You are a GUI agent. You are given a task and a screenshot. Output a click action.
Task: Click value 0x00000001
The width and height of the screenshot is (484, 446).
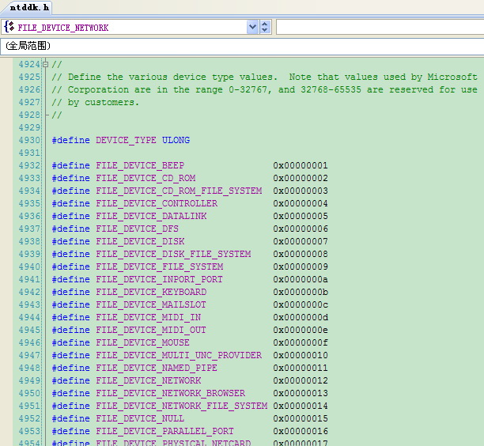point(301,165)
